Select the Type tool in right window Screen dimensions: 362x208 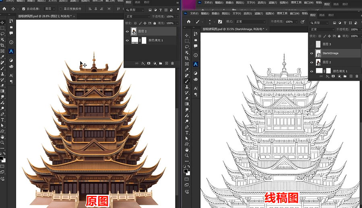187,133
